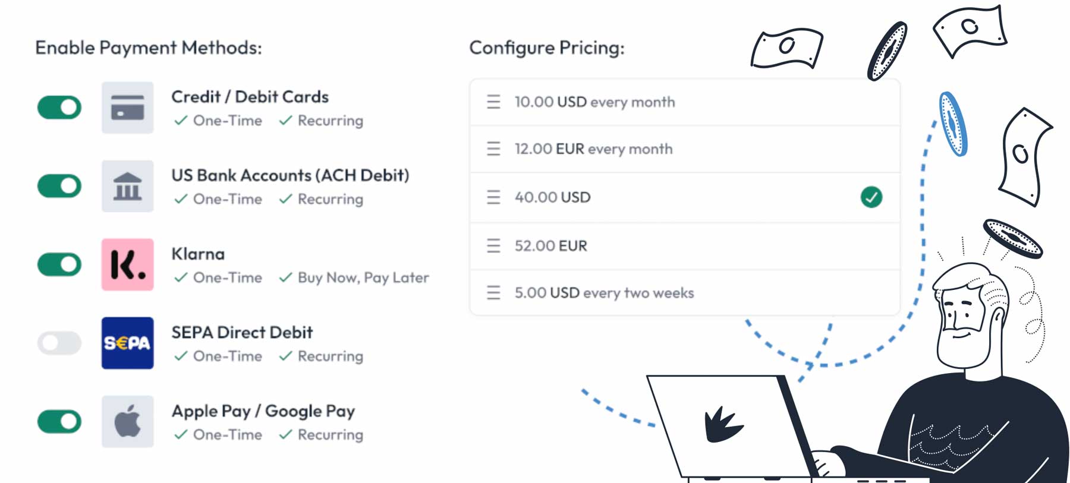Click the SEPA Direct Debit logo
Screen dimensions: 1070x483
pyautogui.click(x=127, y=343)
